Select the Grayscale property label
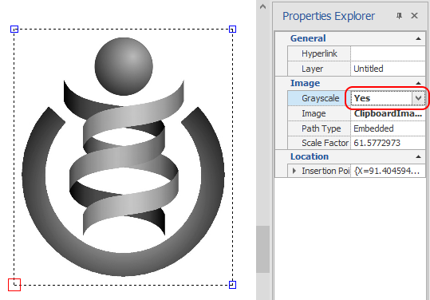Screen dimensions: 430x300 pyautogui.click(x=321, y=98)
